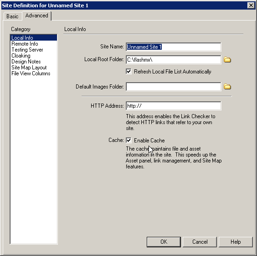Open File View Columns category
This screenshot has width=257, height=256.
(x=31, y=73)
